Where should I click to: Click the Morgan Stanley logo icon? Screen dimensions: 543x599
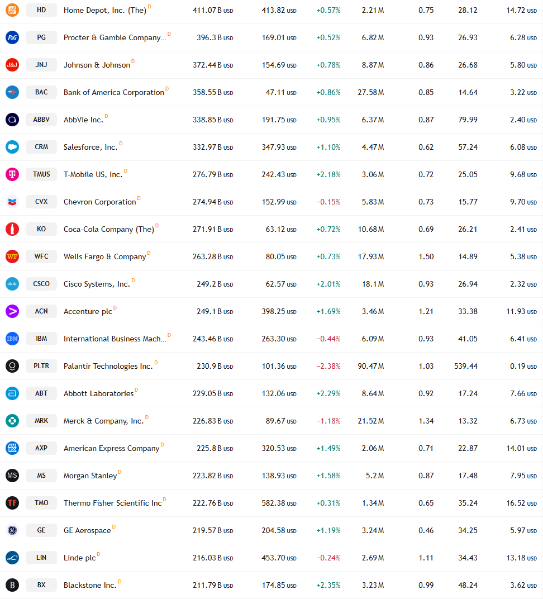coord(12,476)
